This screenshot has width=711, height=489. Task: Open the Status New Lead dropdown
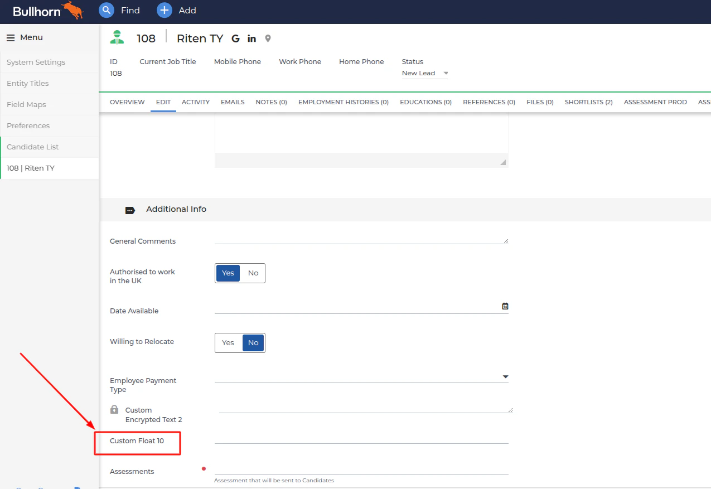pos(425,73)
